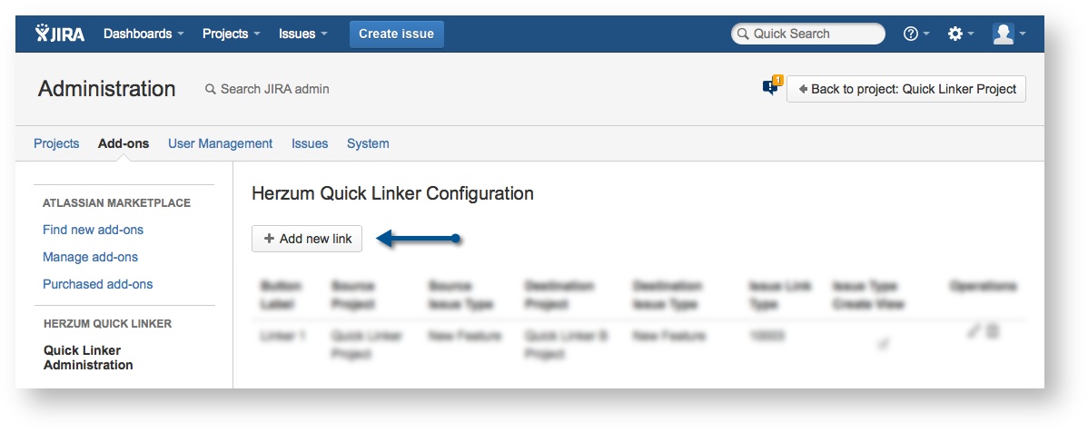1088x432 pixels.
Task: Click the edit pencil icon for Linker 1
Action: click(x=974, y=332)
